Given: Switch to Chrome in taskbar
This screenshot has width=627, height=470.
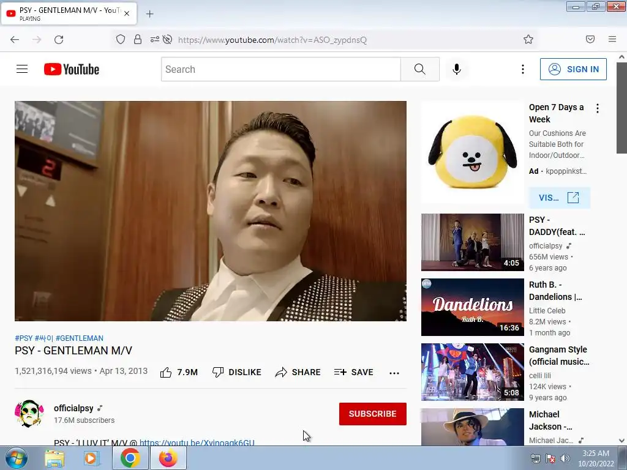Looking at the screenshot, I should click(130, 458).
